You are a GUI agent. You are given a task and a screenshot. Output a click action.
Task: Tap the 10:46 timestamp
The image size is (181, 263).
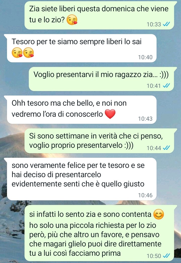pyautogui.click(x=145, y=195)
